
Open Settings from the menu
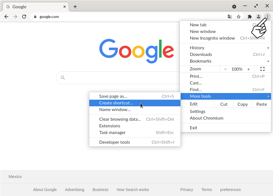click(226, 112)
